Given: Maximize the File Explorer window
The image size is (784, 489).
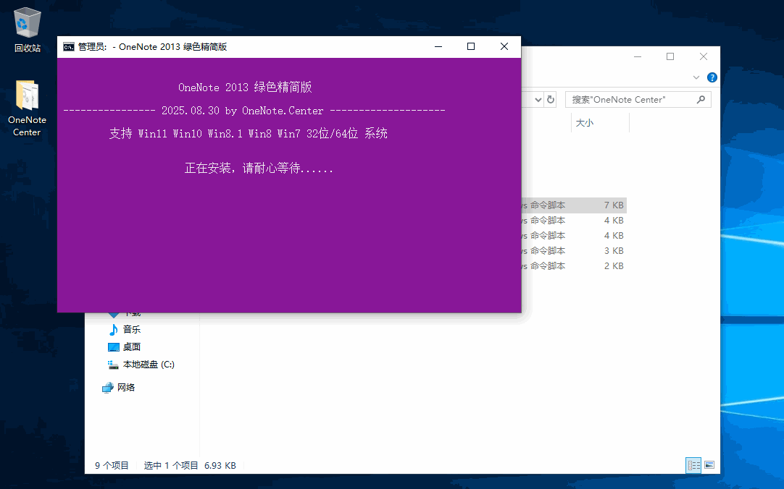Looking at the screenshot, I should pyautogui.click(x=670, y=57).
